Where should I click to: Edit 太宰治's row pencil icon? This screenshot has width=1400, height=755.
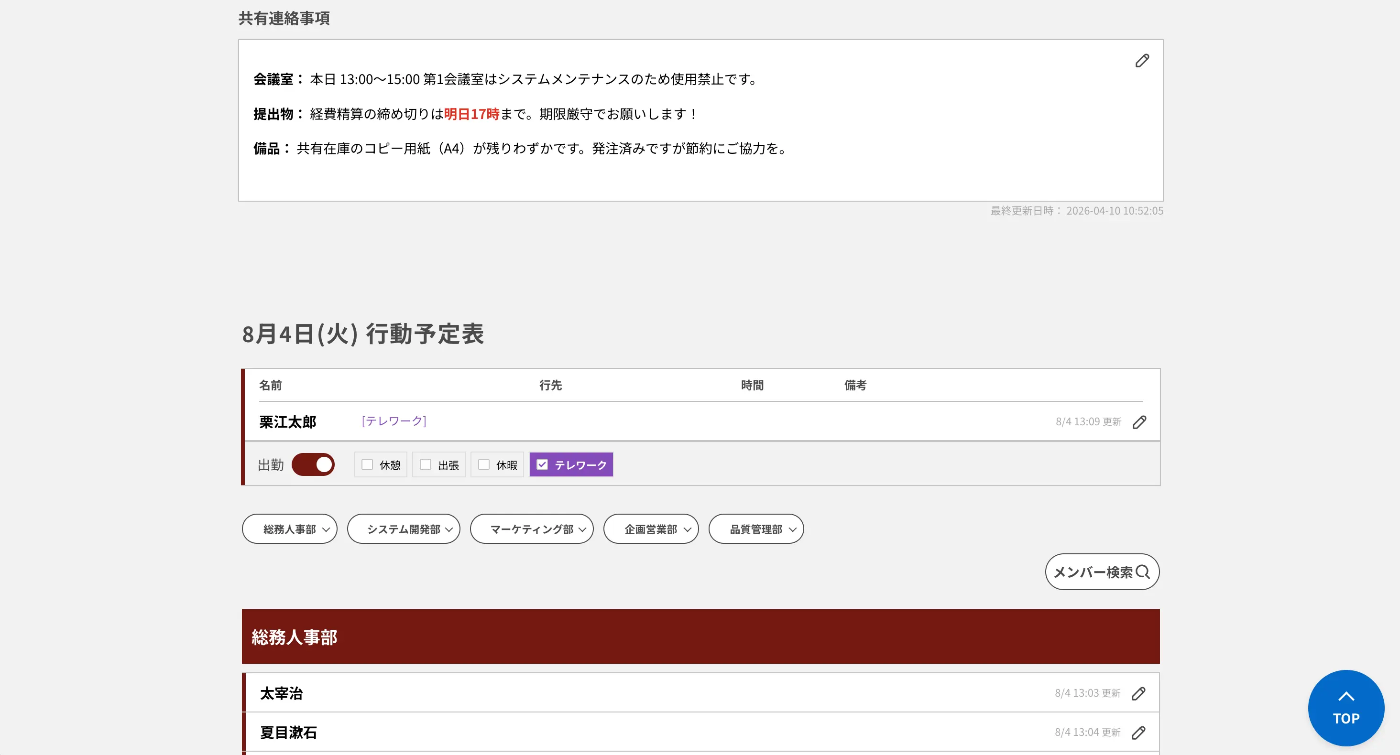click(1138, 694)
